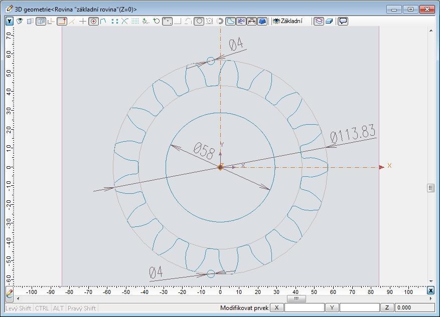Click the circle with center point icon
The width and height of the screenshot is (440, 317).
(209, 21)
